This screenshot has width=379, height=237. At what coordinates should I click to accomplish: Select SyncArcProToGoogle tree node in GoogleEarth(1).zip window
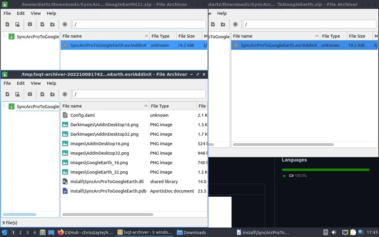pos(38,37)
